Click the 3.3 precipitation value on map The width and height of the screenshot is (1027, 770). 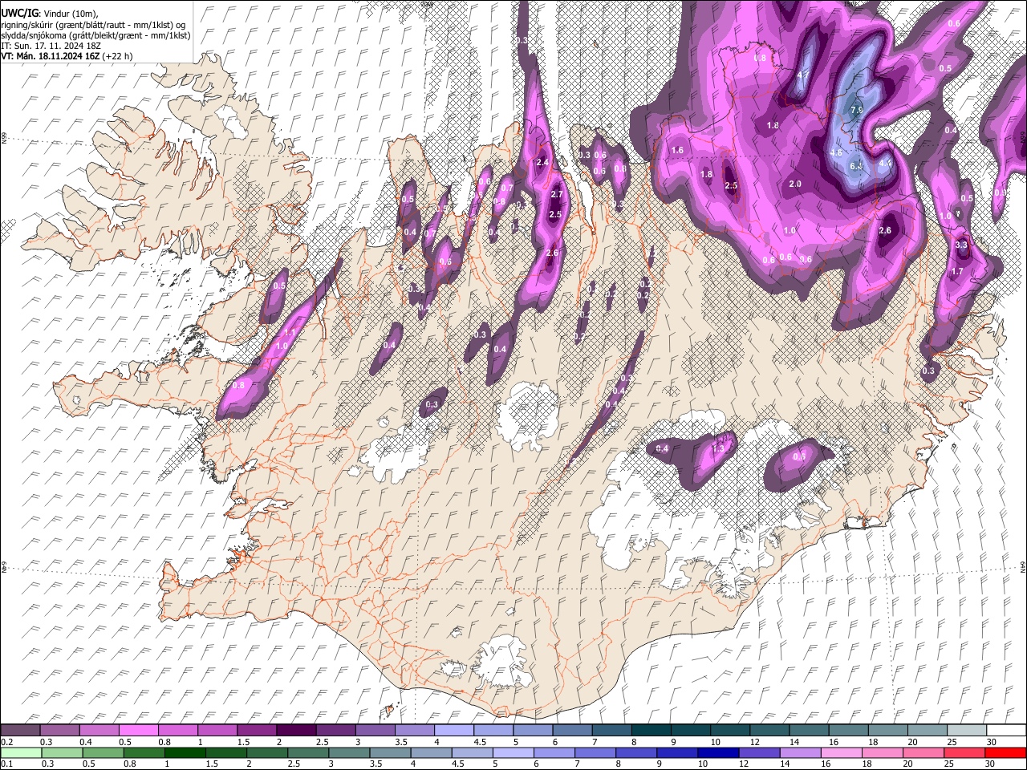[x=962, y=245]
